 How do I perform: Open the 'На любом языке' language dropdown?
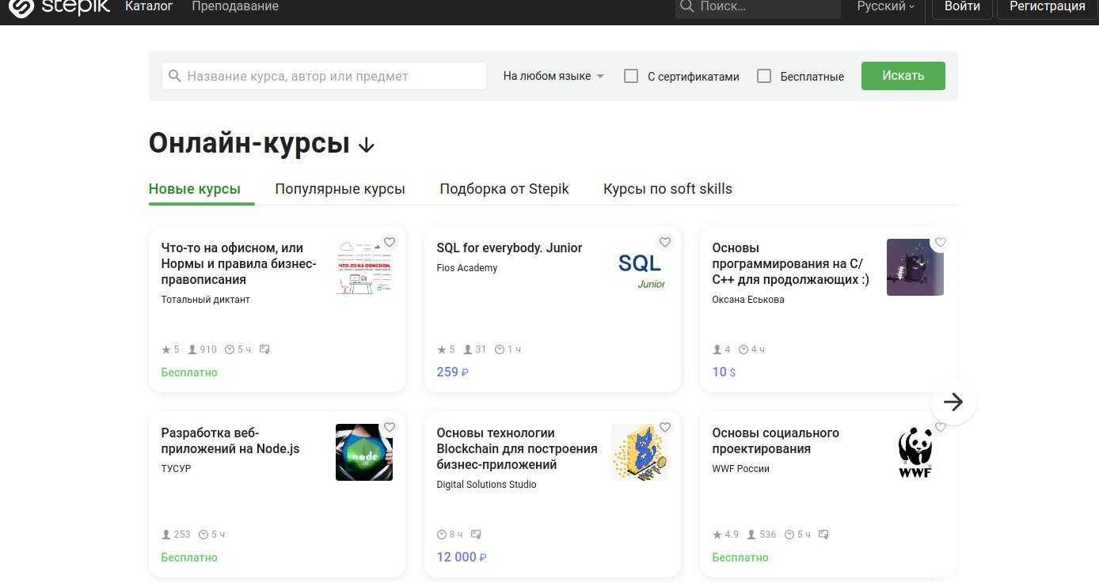pos(553,76)
